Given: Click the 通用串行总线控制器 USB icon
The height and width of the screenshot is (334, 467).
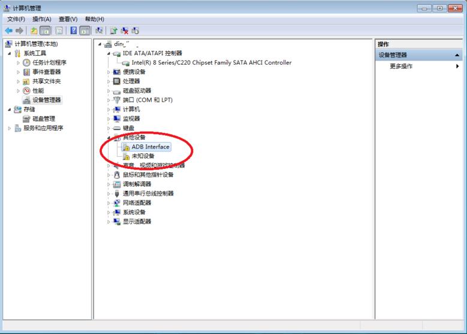Looking at the screenshot, I should 117,193.
